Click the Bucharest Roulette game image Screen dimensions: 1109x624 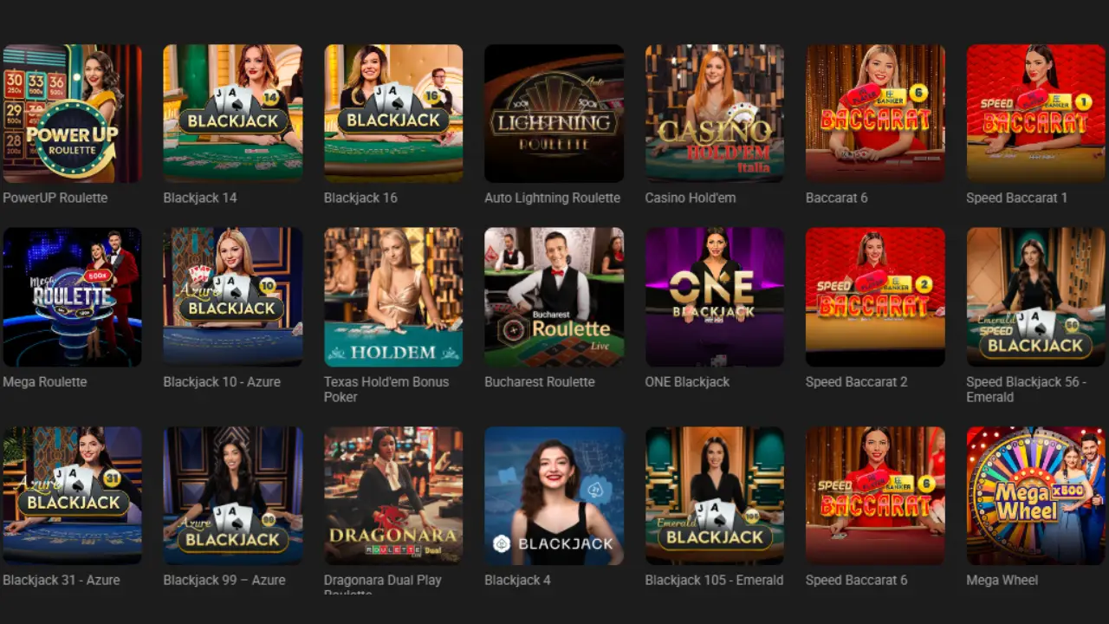coord(554,297)
